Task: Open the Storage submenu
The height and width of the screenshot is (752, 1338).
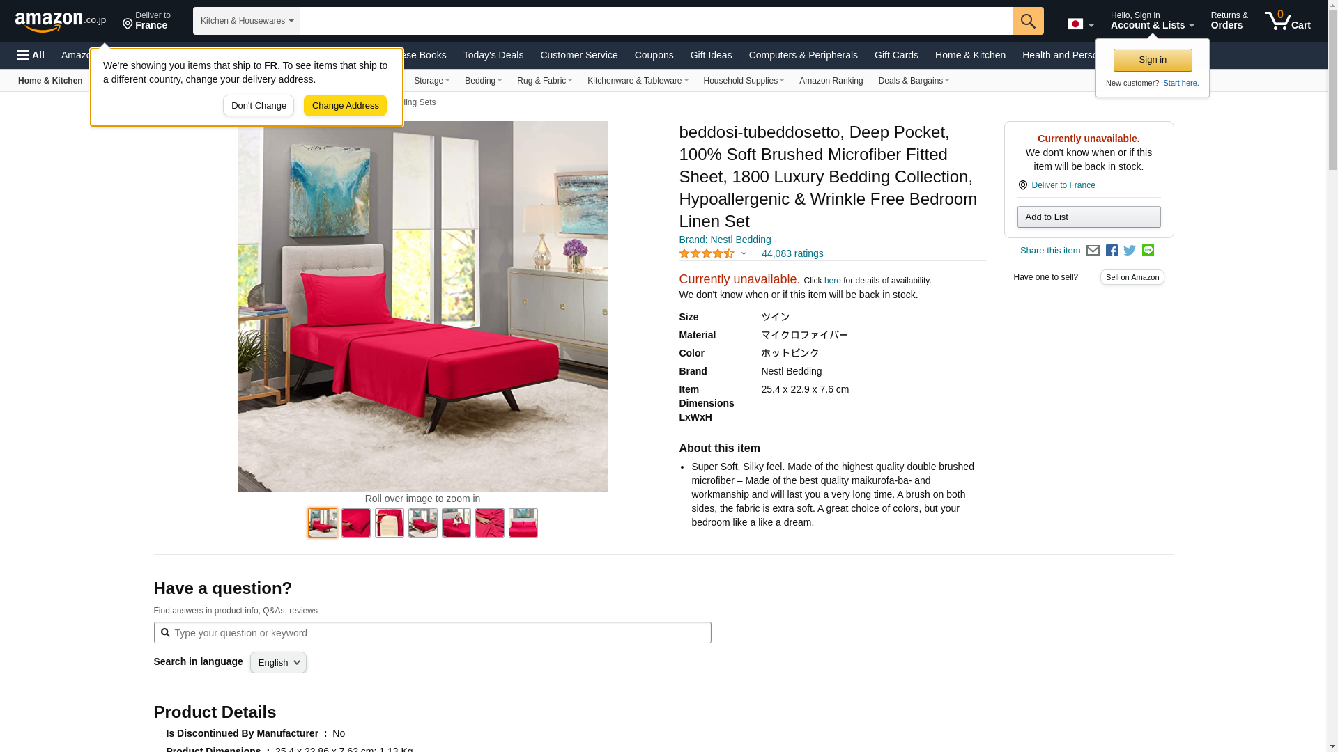Action: [x=431, y=81]
